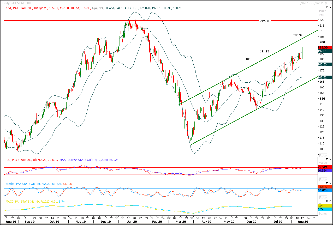Screen dimensions: 333x225
Task: Click Auto scale button on RSI pane
Action: (x=323, y=179)
